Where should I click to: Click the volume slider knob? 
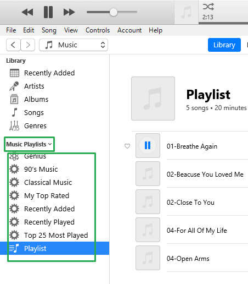[x=114, y=12]
